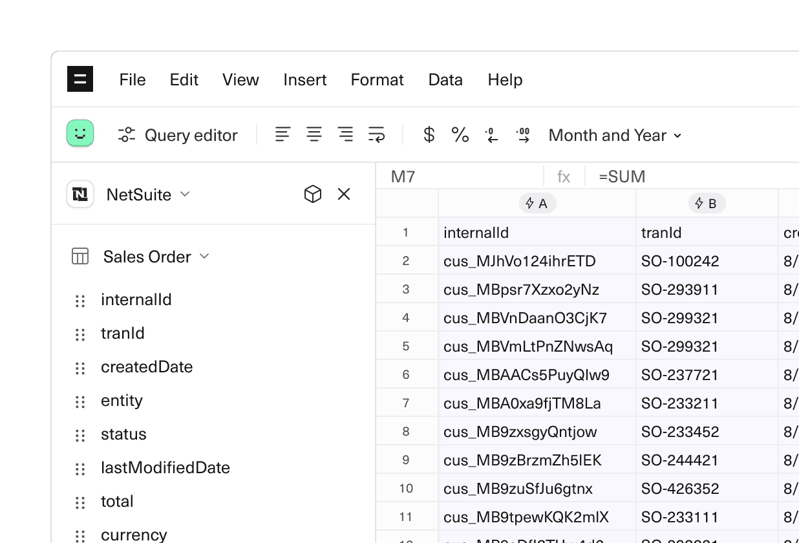Apply percentage formatting

(460, 134)
